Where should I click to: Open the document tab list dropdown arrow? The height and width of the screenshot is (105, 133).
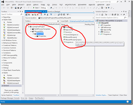point(94,12)
